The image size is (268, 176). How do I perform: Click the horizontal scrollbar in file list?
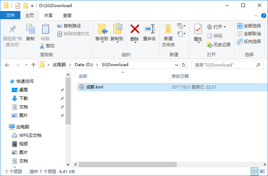click(127, 165)
